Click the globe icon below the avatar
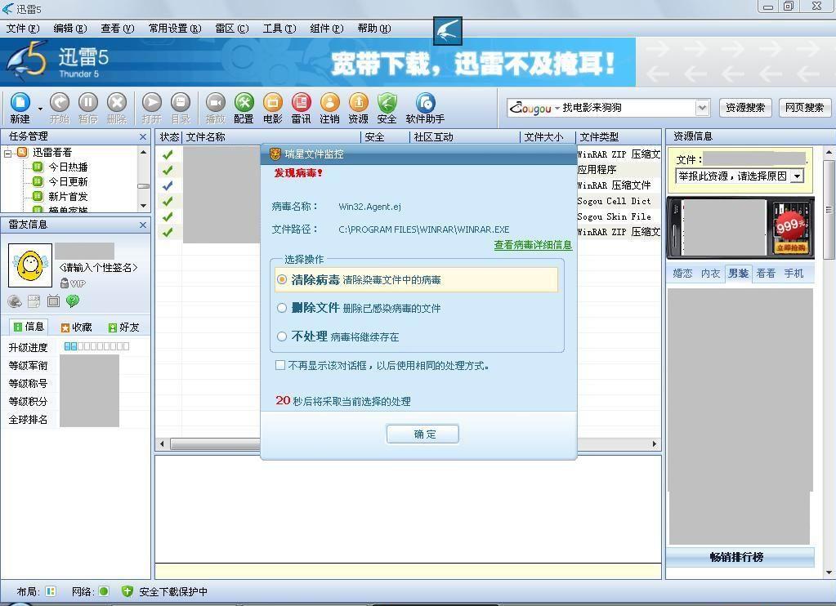 click(x=15, y=301)
